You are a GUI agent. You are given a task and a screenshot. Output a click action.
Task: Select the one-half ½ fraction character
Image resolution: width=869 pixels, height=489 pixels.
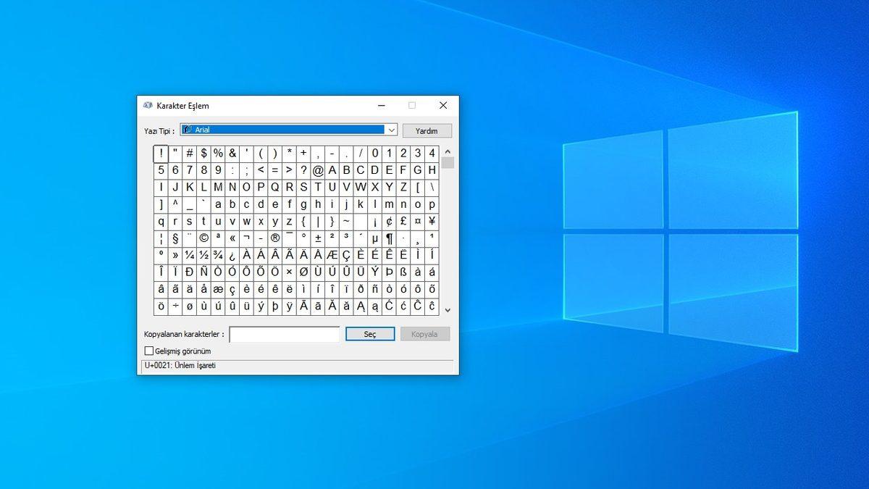pyautogui.click(x=204, y=254)
